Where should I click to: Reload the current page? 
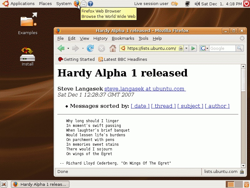[x=90, y=48]
